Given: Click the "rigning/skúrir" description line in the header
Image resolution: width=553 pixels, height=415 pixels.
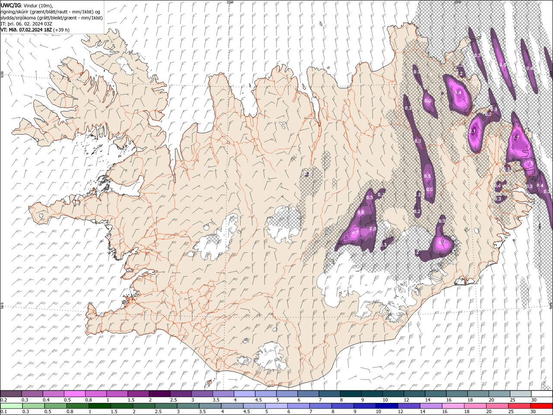Looking at the screenshot, I should [51, 12].
